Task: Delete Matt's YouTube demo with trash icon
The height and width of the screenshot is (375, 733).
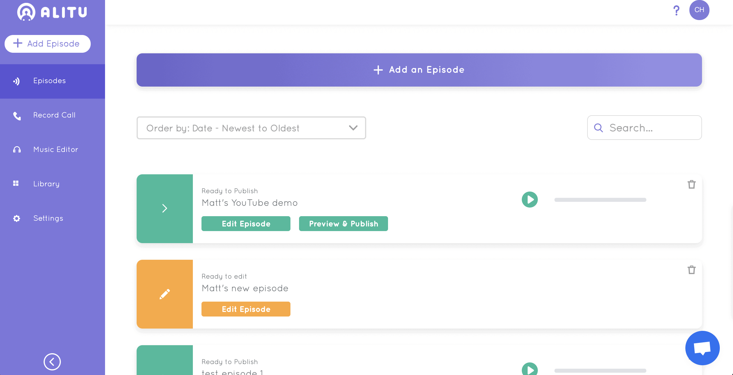Action: (691, 184)
